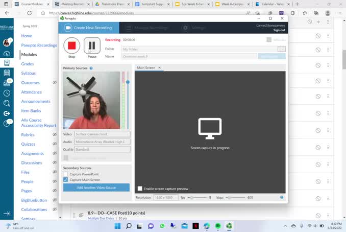346x232 pixels.
Task: Switch to Meeting Recordings browser tab
Action: (72, 4)
